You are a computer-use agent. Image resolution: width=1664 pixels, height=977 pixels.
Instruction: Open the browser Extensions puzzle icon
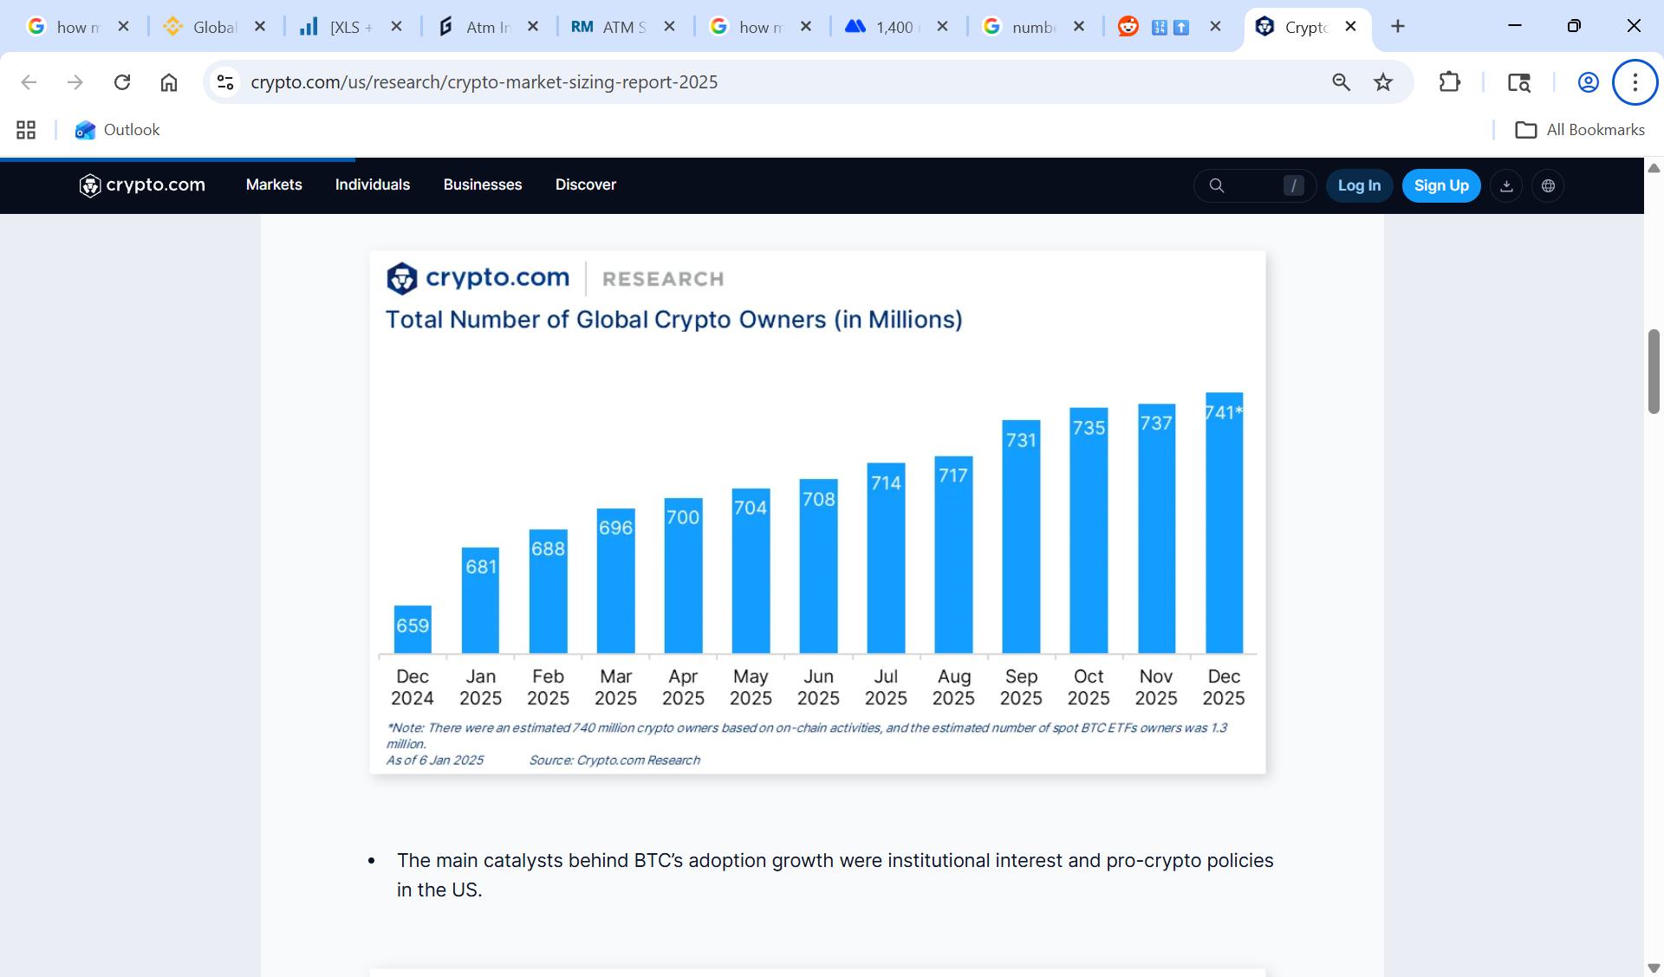click(x=1449, y=82)
